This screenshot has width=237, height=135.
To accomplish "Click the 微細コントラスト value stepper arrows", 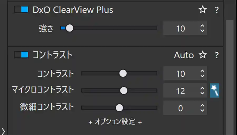I will pyautogui.click(x=202, y=108).
